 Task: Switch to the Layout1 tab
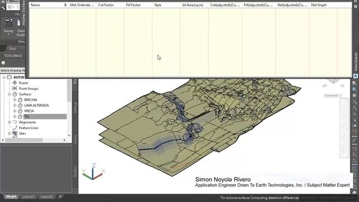[x=29, y=196]
